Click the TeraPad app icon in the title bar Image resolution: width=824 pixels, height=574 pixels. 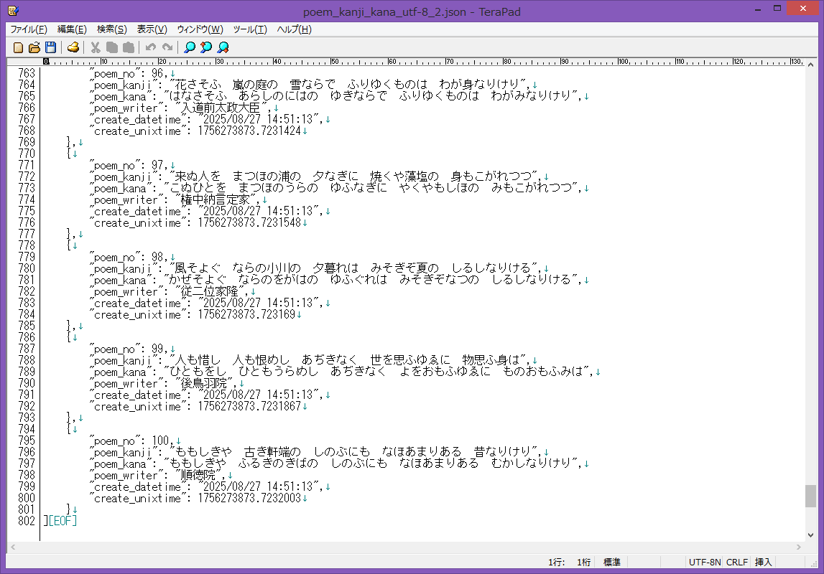(12, 11)
